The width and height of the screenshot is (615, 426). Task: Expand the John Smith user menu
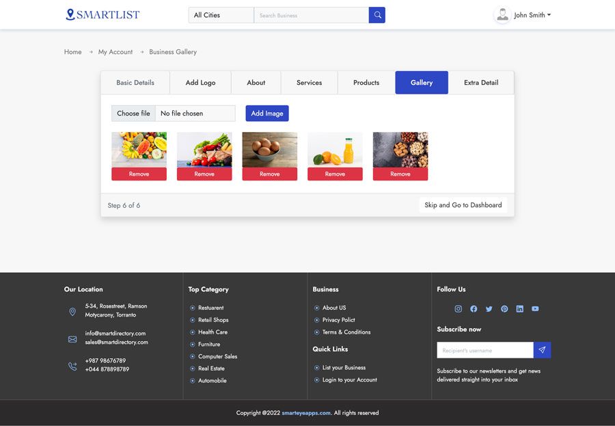[x=532, y=15]
